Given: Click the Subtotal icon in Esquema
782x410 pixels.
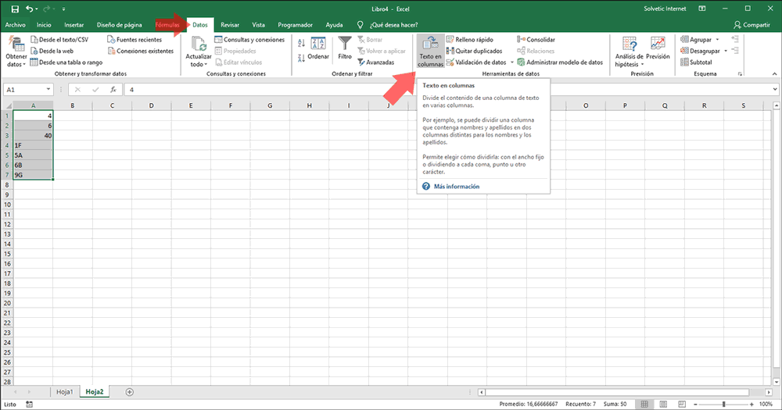Looking at the screenshot, I should (684, 62).
